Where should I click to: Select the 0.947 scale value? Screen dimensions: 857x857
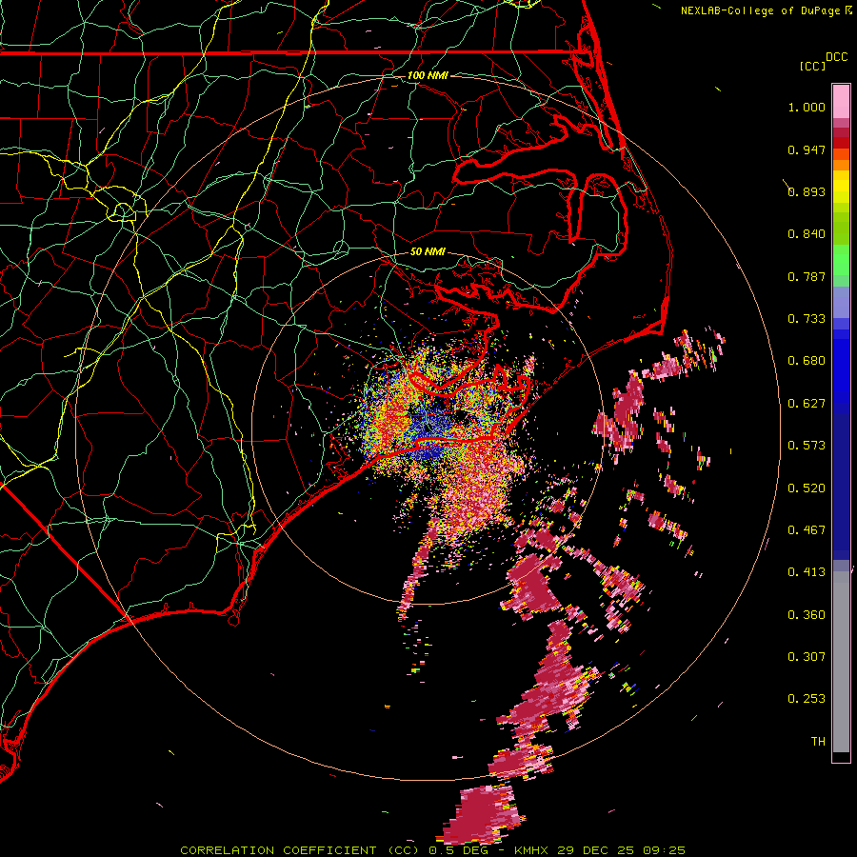click(x=807, y=149)
